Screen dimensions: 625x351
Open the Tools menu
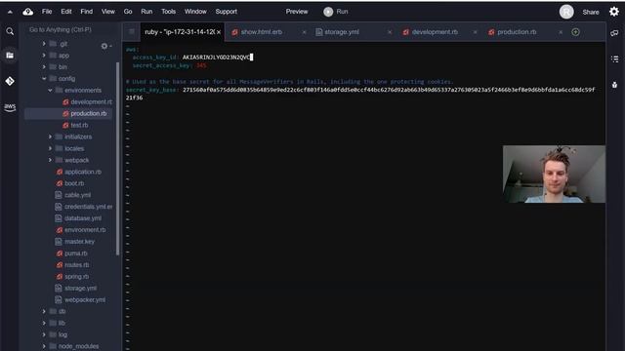point(168,12)
